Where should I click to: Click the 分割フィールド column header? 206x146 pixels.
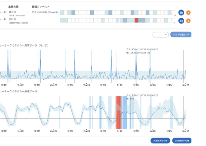[41, 7]
